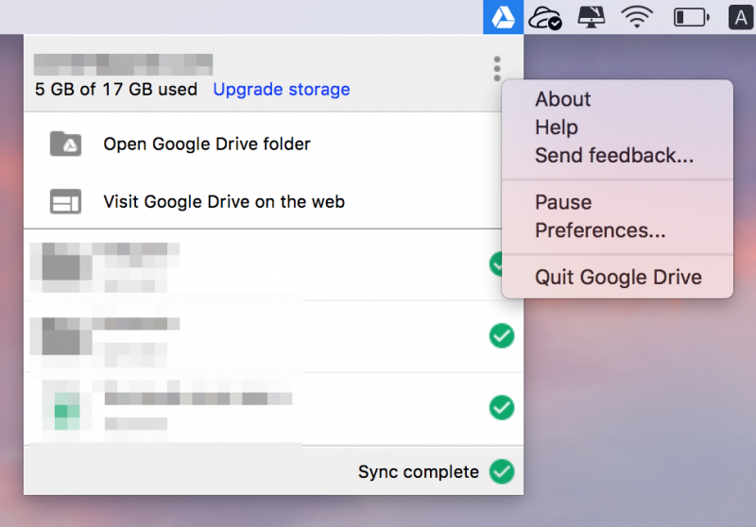Click the Google Drive menu bar icon

click(503, 17)
